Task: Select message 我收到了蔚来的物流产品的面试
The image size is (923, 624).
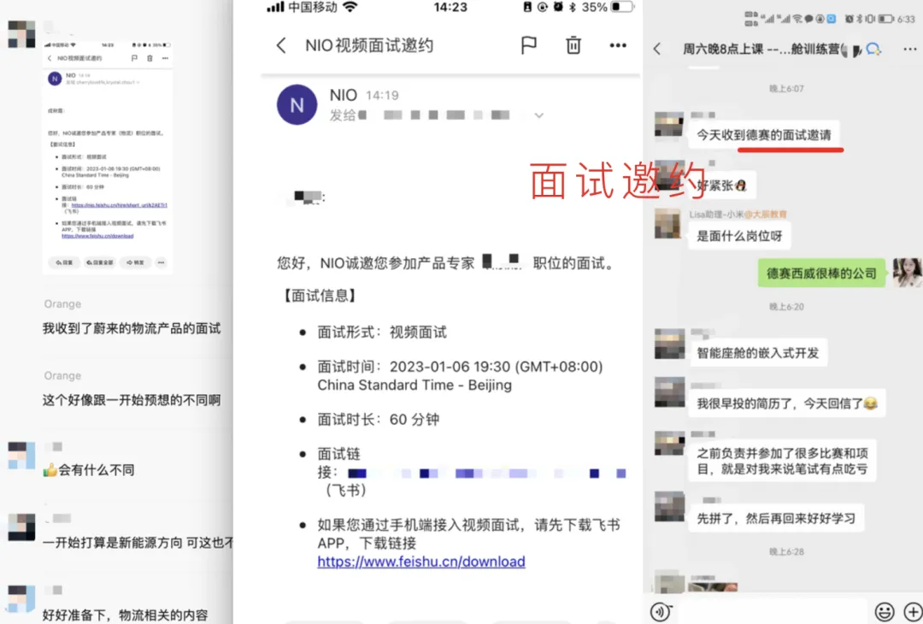Action: click(132, 328)
